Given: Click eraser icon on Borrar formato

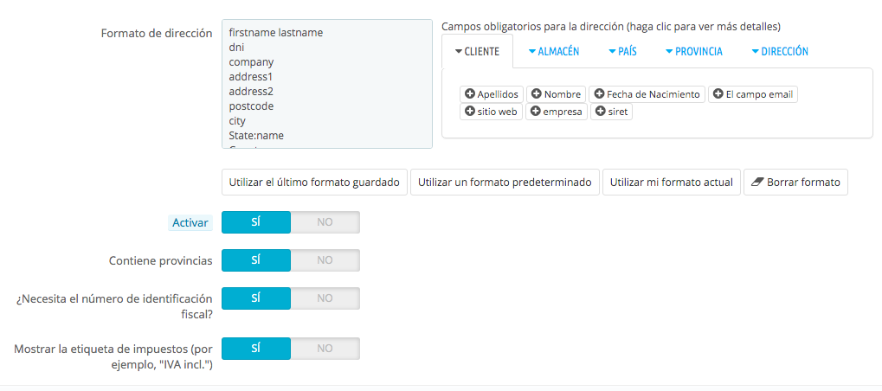Looking at the screenshot, I should [756, 183].
